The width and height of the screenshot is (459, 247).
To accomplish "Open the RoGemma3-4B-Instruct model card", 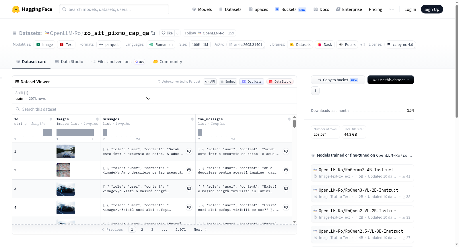I will pos(362,173).
